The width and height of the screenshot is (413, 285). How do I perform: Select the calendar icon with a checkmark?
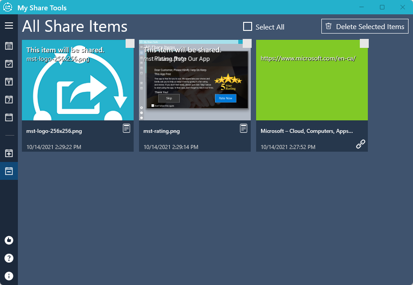pos(9,64)
